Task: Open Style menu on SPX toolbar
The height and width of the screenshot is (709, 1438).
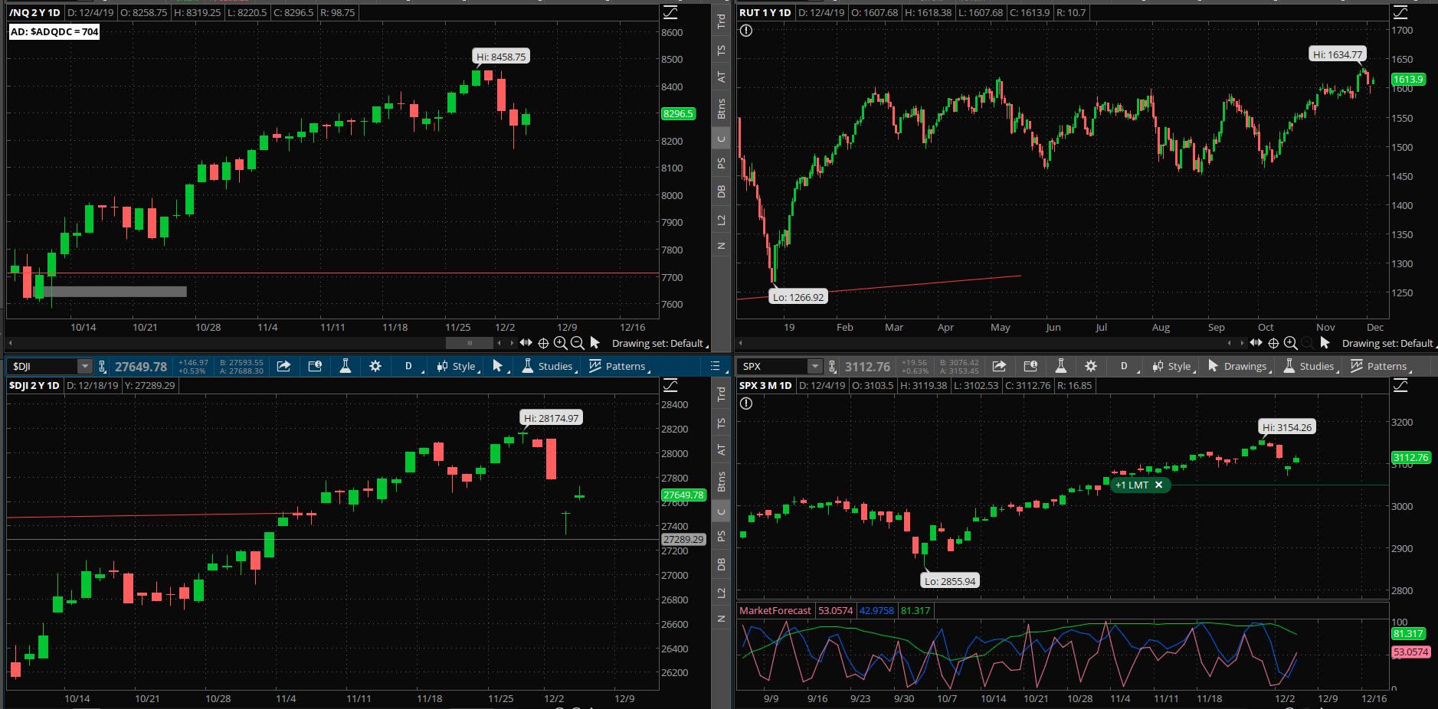Action: pyautogui.click(x=1173, y=366)
